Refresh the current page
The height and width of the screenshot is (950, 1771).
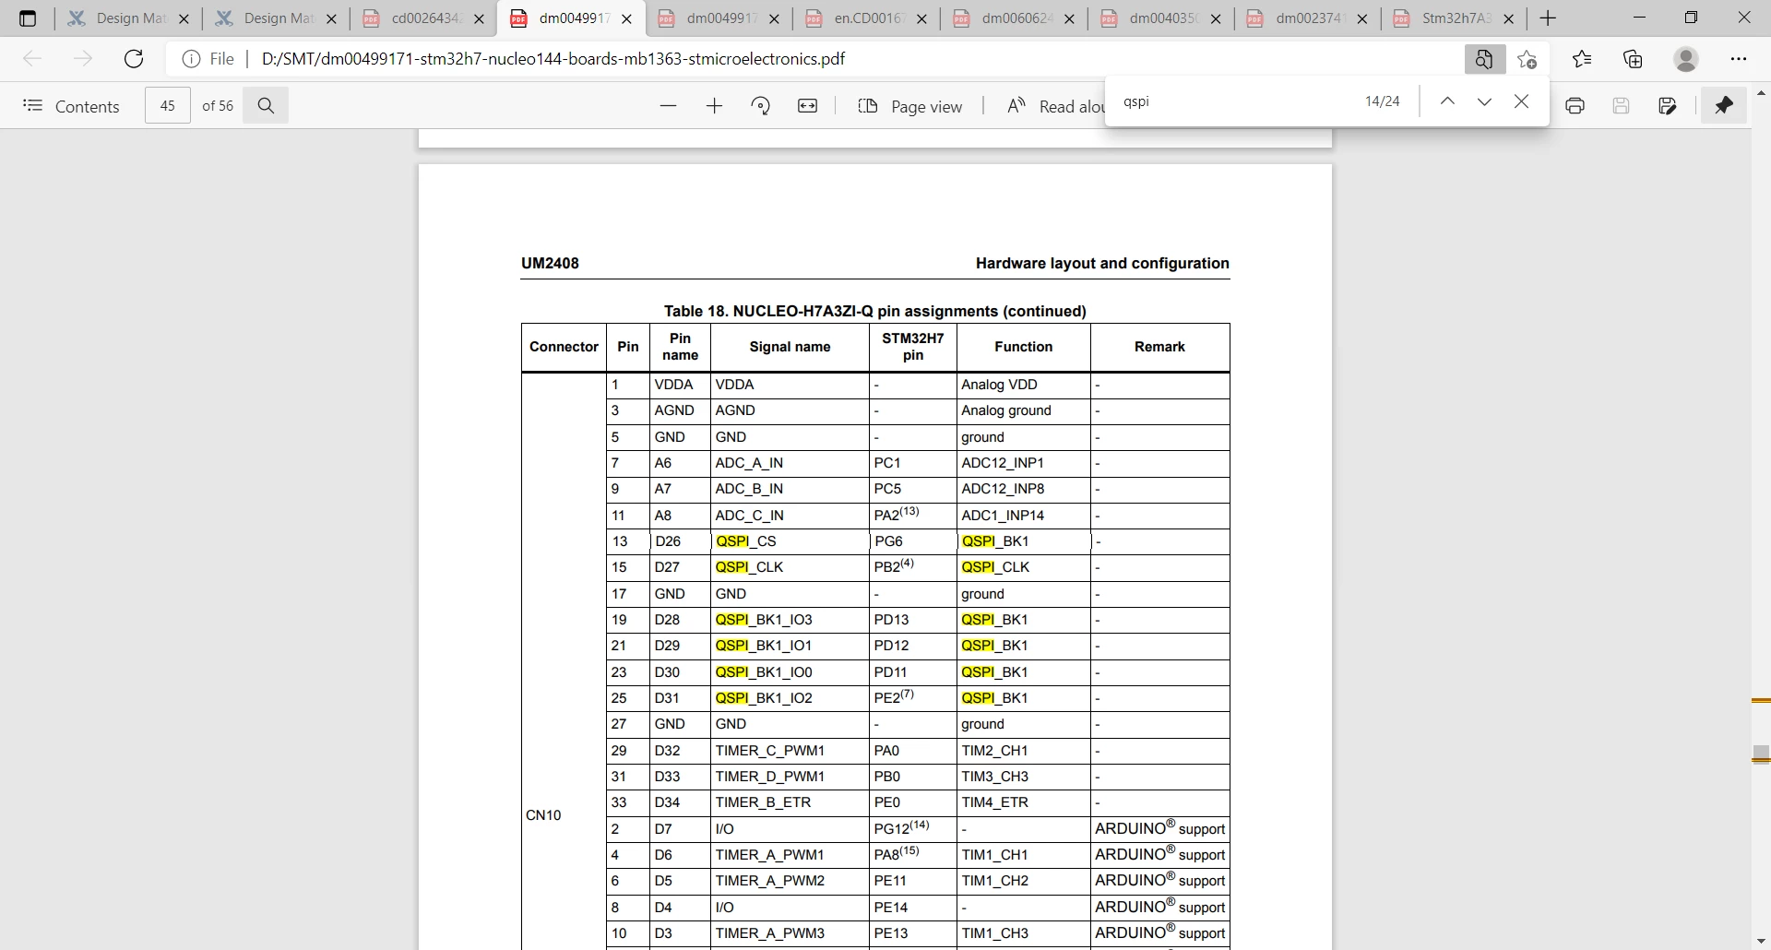point(134,59)
